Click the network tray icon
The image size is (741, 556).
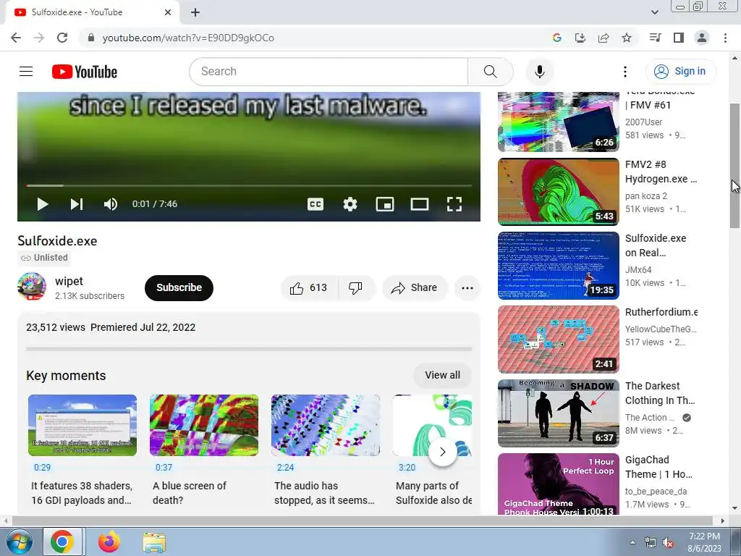click(651, 543)
